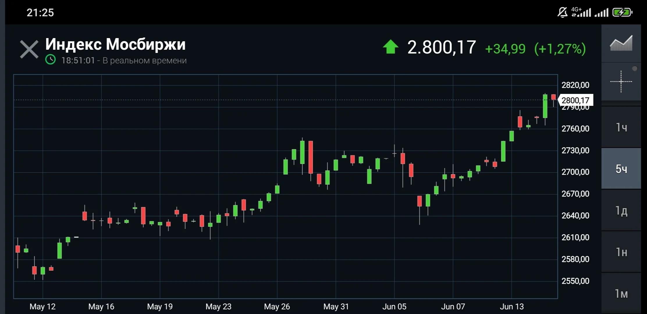Image resolution: width=647 pixels, height=314 pixels.
Task: Tap the May 23 date label
Action: [x=218, y=306]
